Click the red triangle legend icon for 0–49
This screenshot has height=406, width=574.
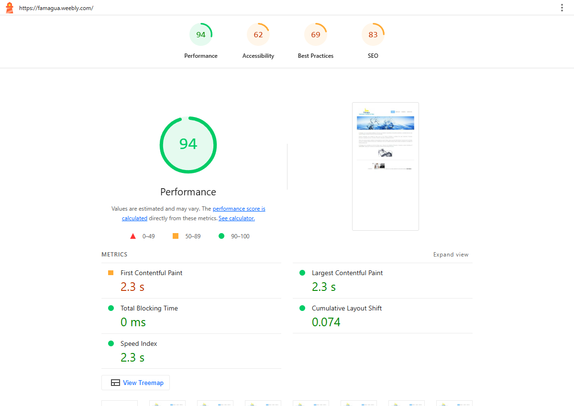coord(133,236)
